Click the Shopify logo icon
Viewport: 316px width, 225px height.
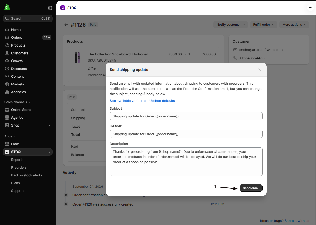coord(7,8)
